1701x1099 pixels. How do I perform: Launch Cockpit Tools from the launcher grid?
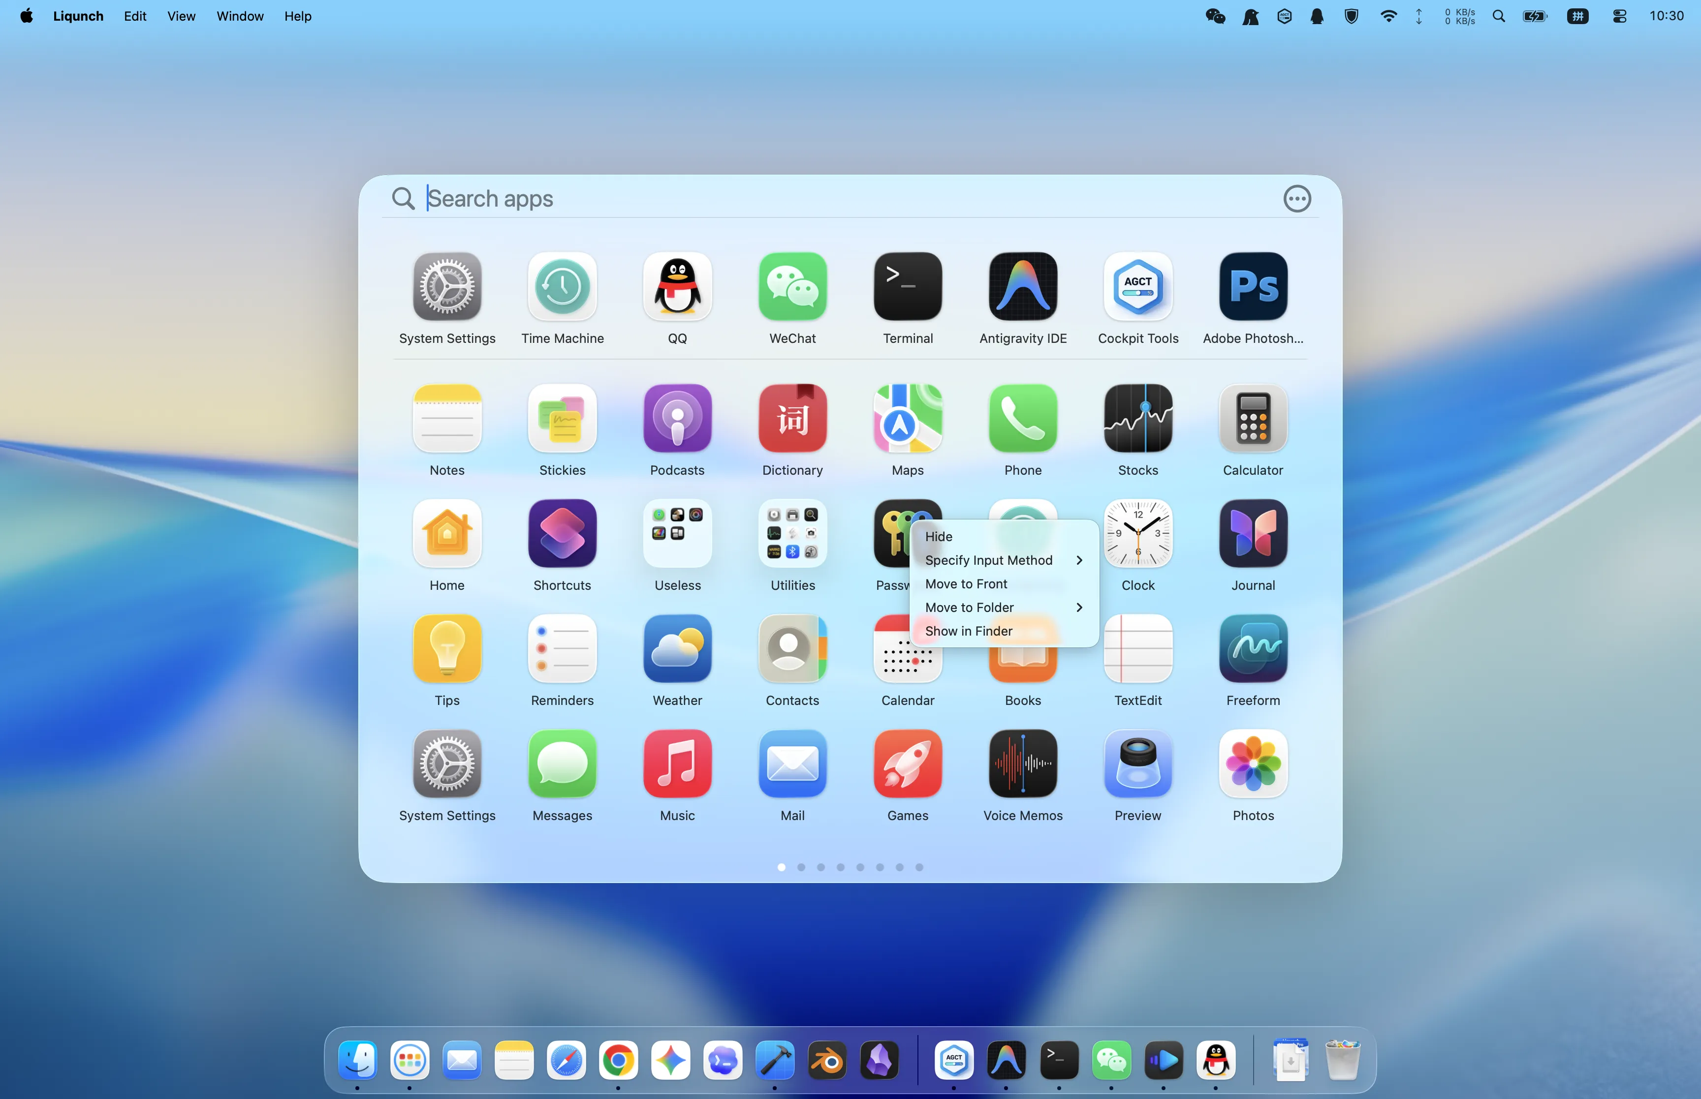click(1138, 286)
